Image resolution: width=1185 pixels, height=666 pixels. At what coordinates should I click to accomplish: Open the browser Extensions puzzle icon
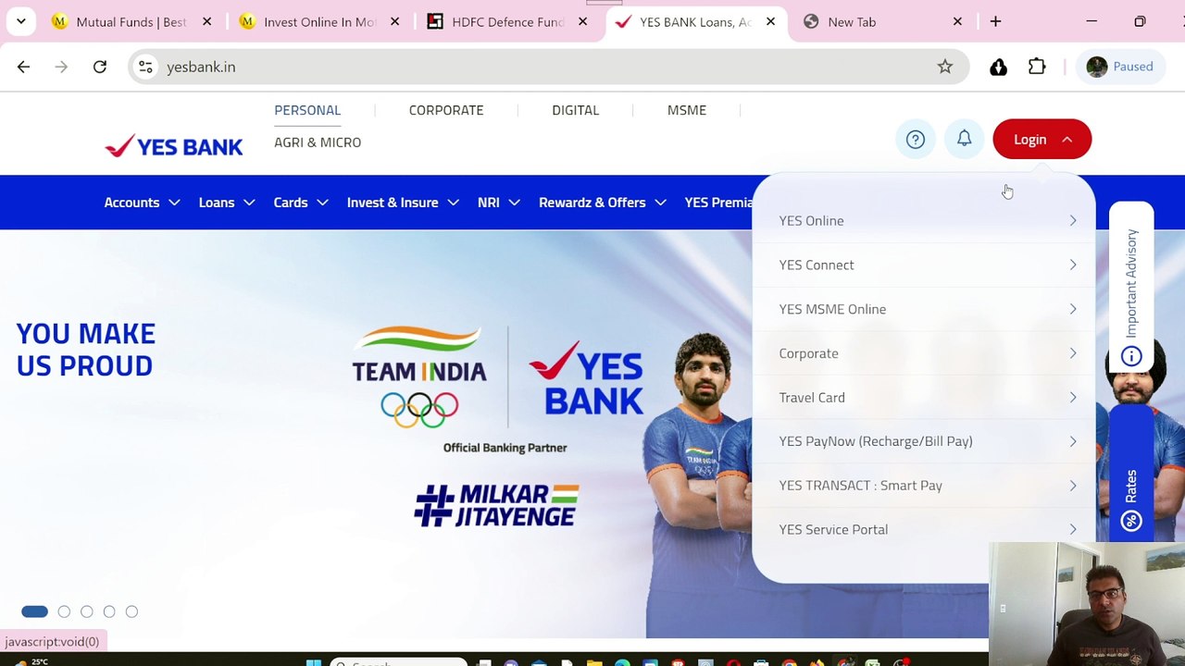1037,67
